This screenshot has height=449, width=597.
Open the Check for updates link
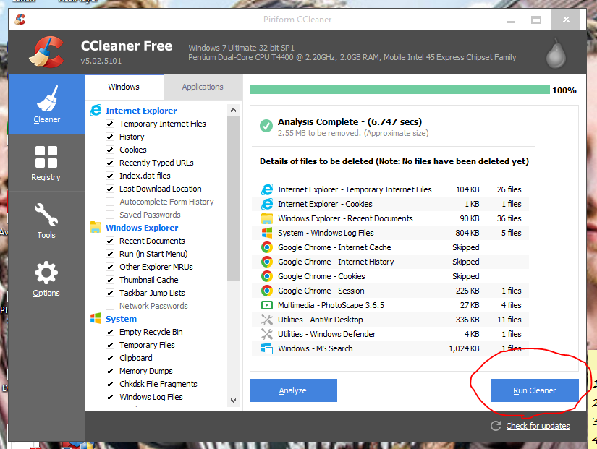(x=538, y=426)
